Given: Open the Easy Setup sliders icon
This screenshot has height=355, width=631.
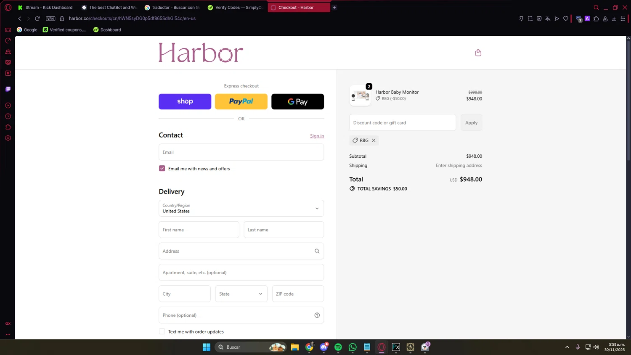Looking at the screenshot, I should [x=623, y=19].
